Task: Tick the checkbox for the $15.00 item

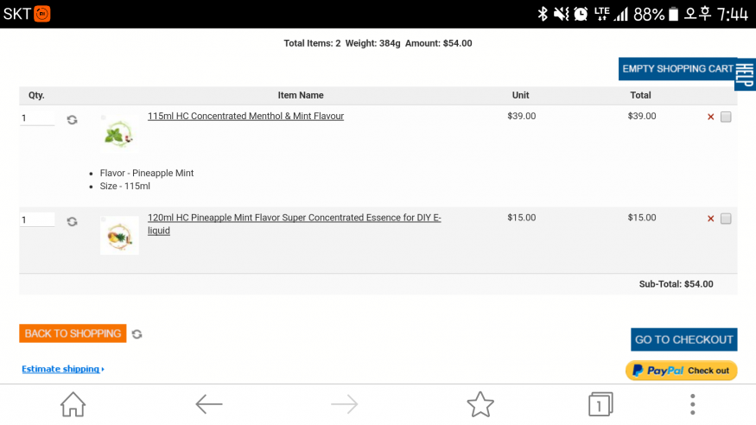Action: (726, 219)
